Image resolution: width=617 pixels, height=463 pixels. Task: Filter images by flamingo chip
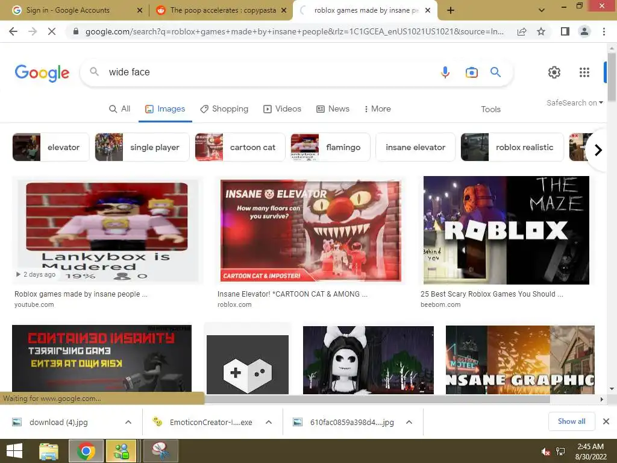331,147
